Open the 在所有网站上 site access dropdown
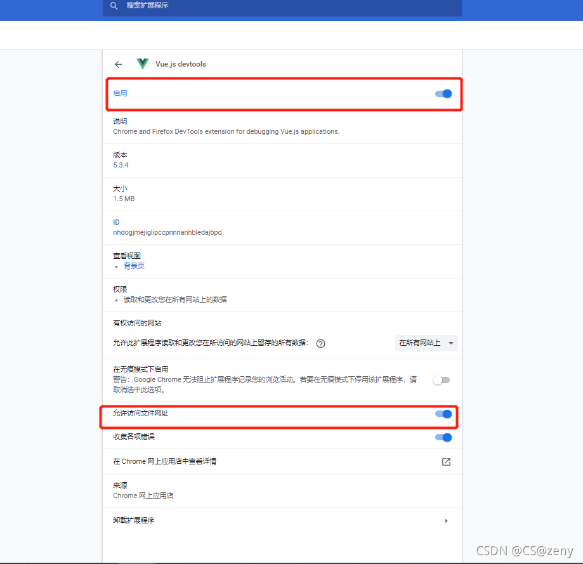 point(426,343)
